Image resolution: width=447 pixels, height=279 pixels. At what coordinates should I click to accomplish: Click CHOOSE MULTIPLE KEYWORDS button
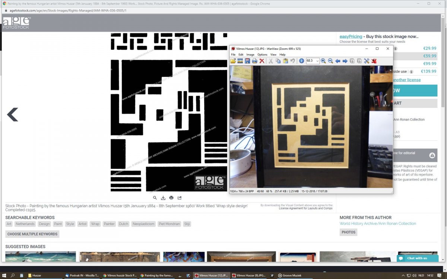(x=32, y=234)
